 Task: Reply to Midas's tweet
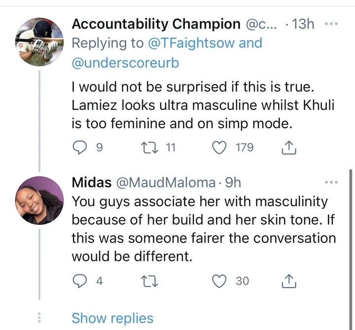tap(80, 281)
